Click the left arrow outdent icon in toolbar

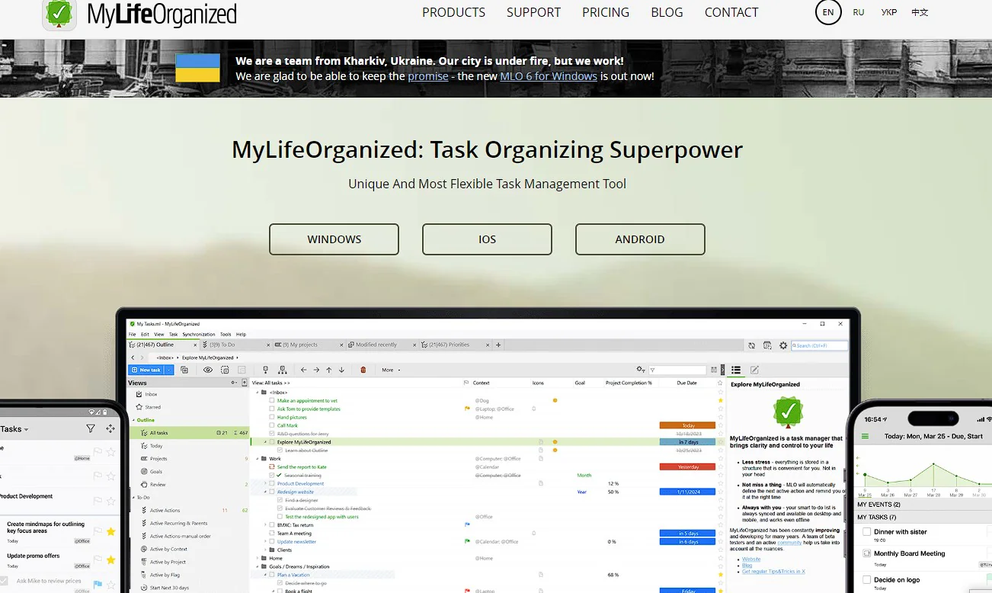303,370
